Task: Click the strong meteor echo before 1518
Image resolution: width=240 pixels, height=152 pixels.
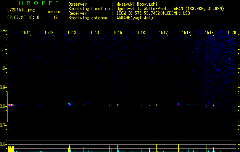Action: (x=179, y=105)
